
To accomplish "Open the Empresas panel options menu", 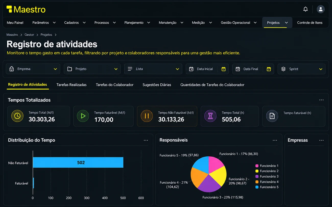I will tap(321, 140).
